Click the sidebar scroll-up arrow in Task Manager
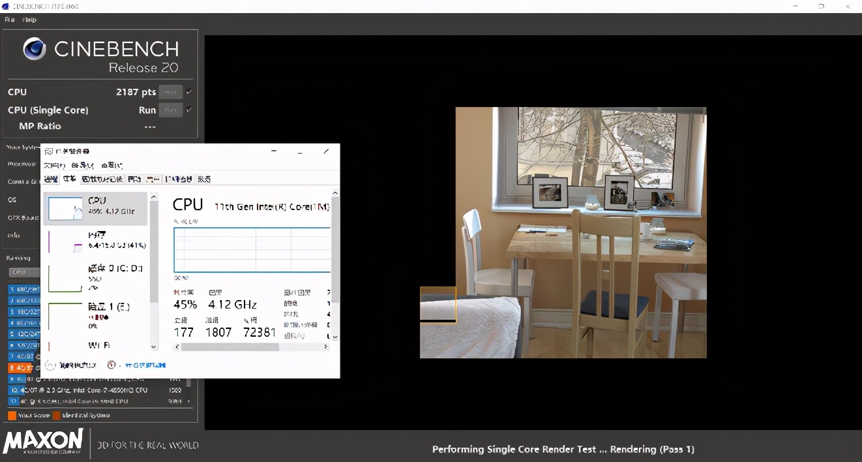 click(x=154, y=196)
